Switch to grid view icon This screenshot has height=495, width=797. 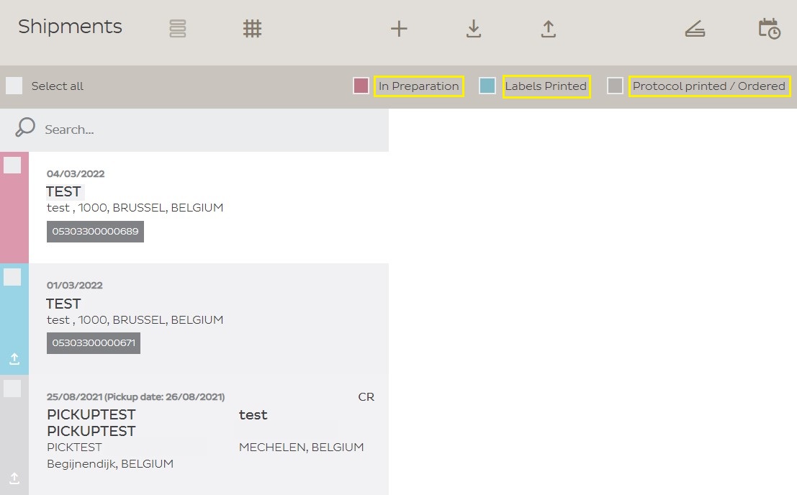252,29
